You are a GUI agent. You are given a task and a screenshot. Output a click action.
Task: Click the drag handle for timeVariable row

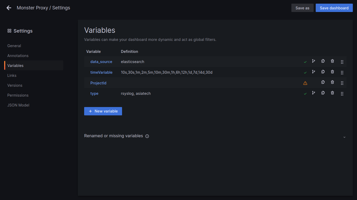click(x=342, y=72)
